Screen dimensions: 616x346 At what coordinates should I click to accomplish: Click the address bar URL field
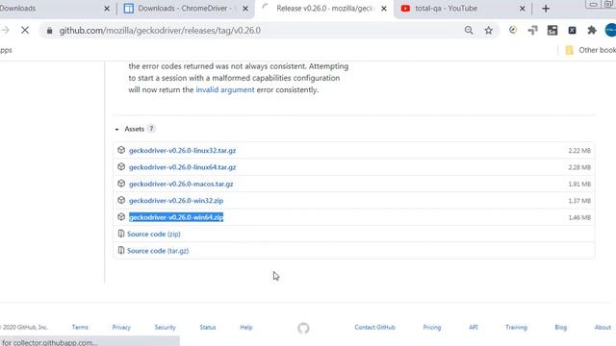(x=251, y=30)
